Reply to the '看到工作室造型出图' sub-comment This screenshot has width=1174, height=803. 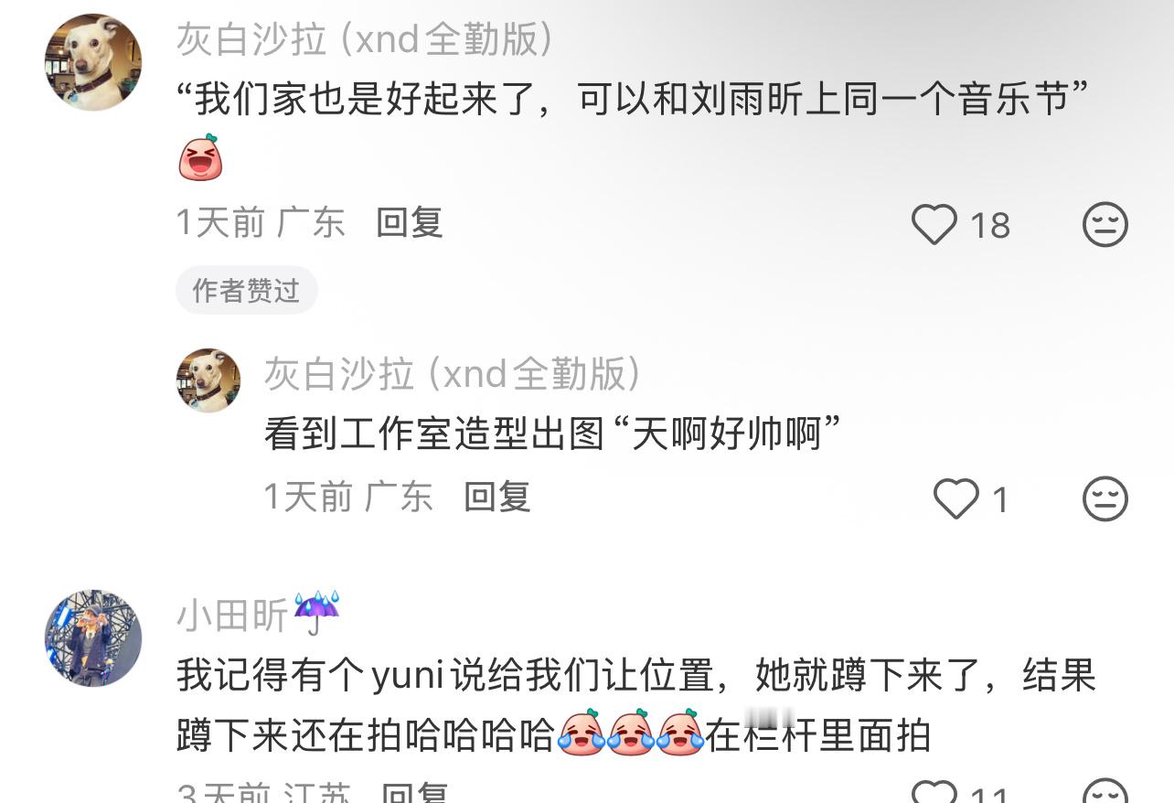pyautogui.click(x=497, y=498)
